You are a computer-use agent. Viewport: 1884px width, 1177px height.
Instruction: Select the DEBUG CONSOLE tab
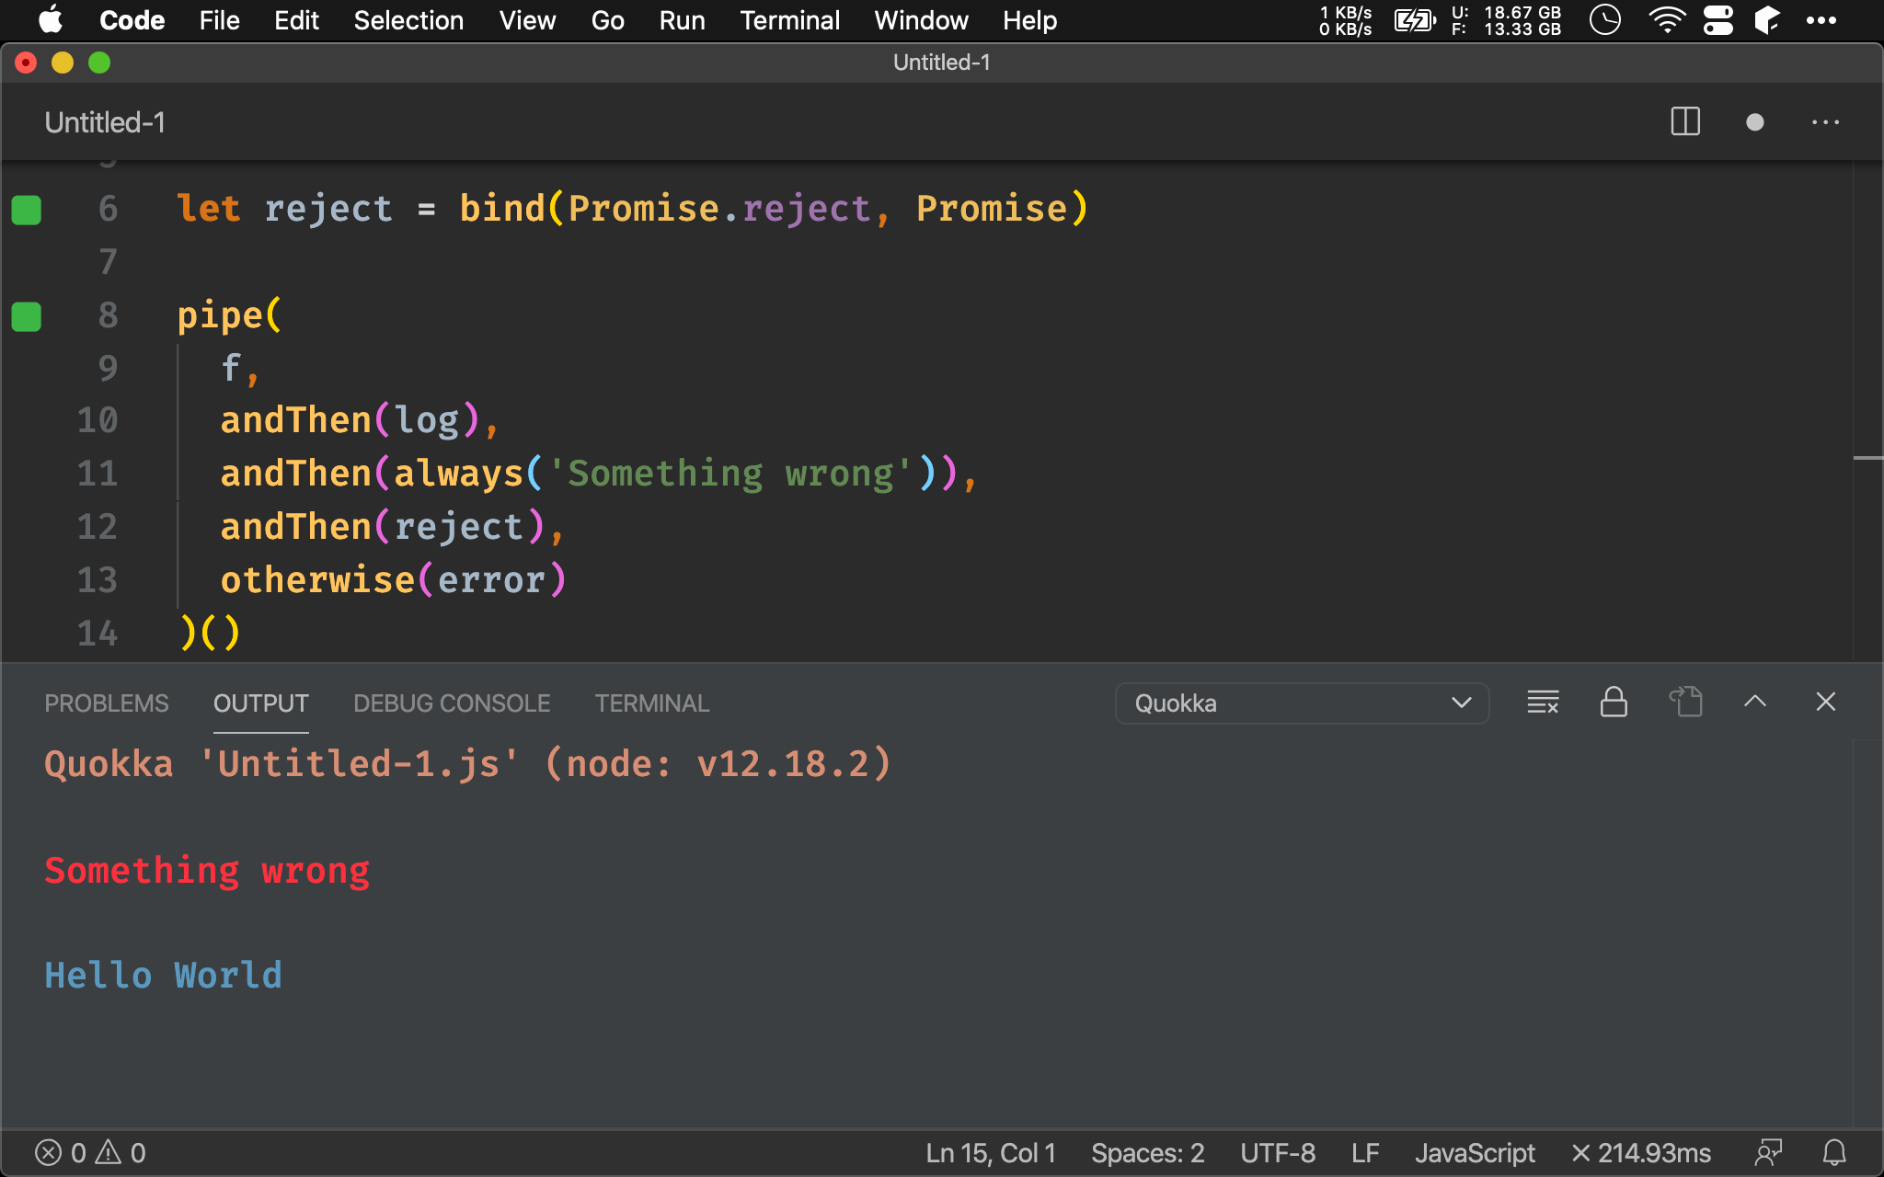[452, 703]
